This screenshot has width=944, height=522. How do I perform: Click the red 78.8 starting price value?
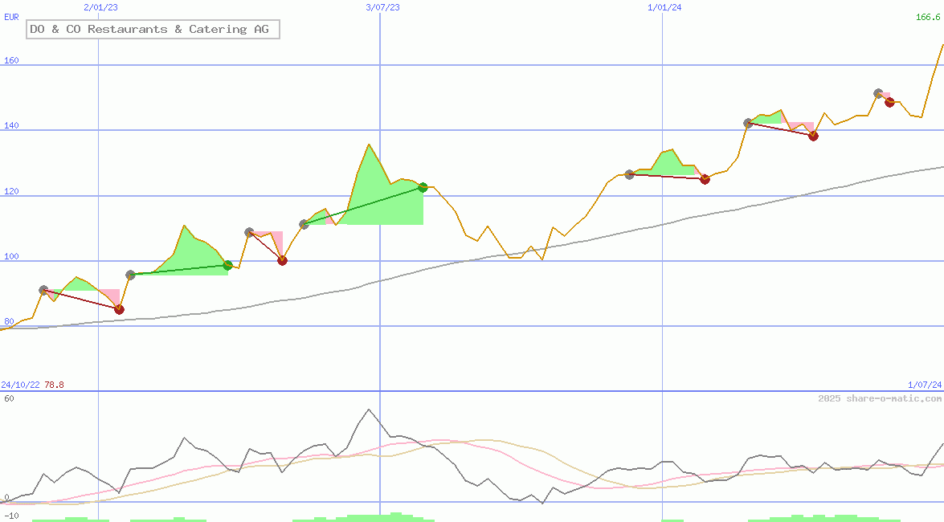(54, 385)
